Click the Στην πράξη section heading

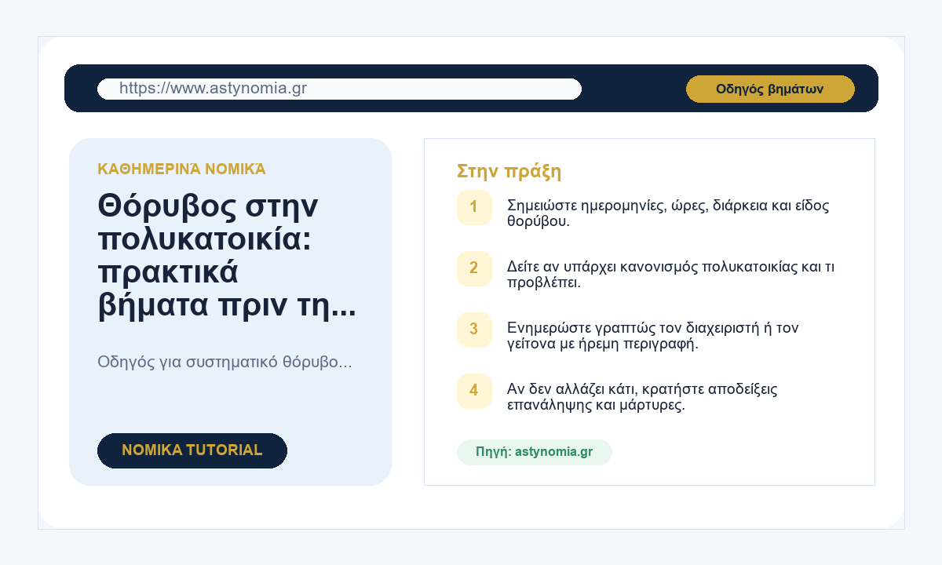click(509, 172)
